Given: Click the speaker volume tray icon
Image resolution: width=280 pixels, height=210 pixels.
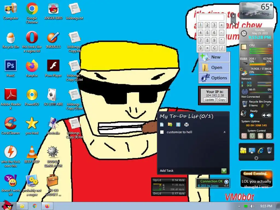Looking at the screenshot, I should point(252,206).
